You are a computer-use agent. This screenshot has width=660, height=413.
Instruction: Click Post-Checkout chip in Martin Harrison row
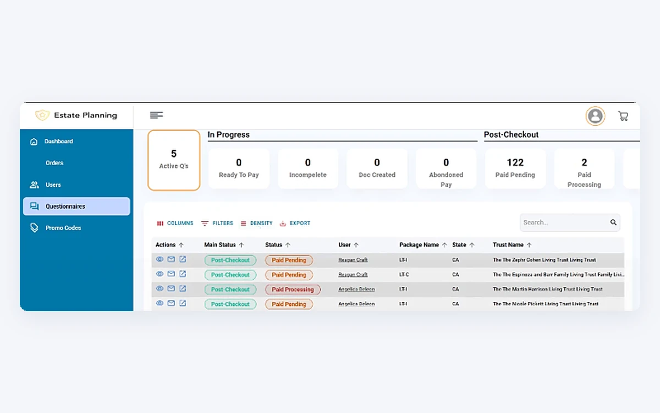point(230,289)
